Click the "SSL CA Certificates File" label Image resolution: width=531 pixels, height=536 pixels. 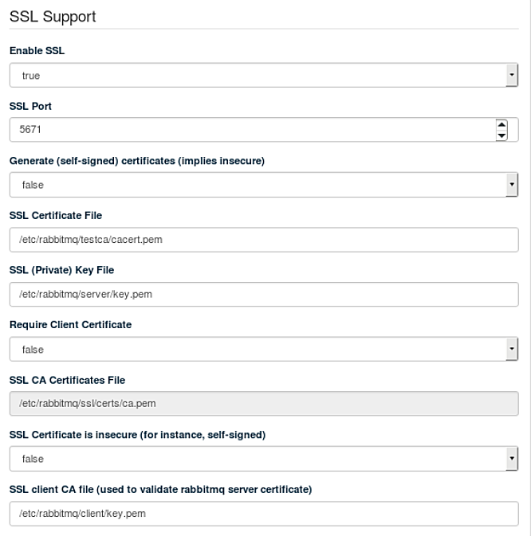(x=67, y=380)
